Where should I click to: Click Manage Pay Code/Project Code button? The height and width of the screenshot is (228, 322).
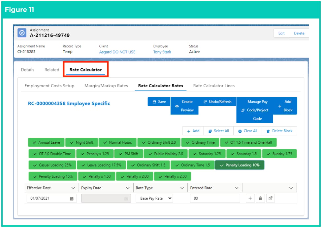(255, 110)
